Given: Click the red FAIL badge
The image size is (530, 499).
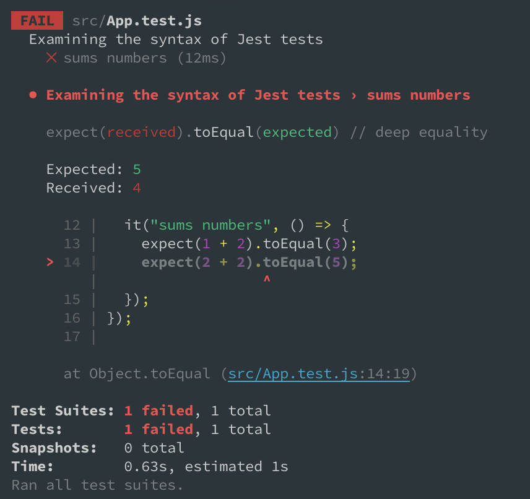Looking at the screenshot, I should 37,21.
